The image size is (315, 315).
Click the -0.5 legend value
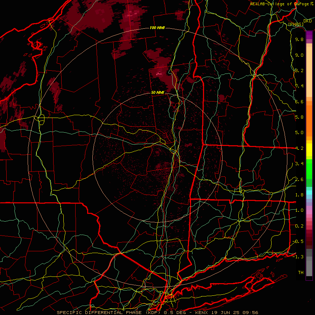pos(298,241)
